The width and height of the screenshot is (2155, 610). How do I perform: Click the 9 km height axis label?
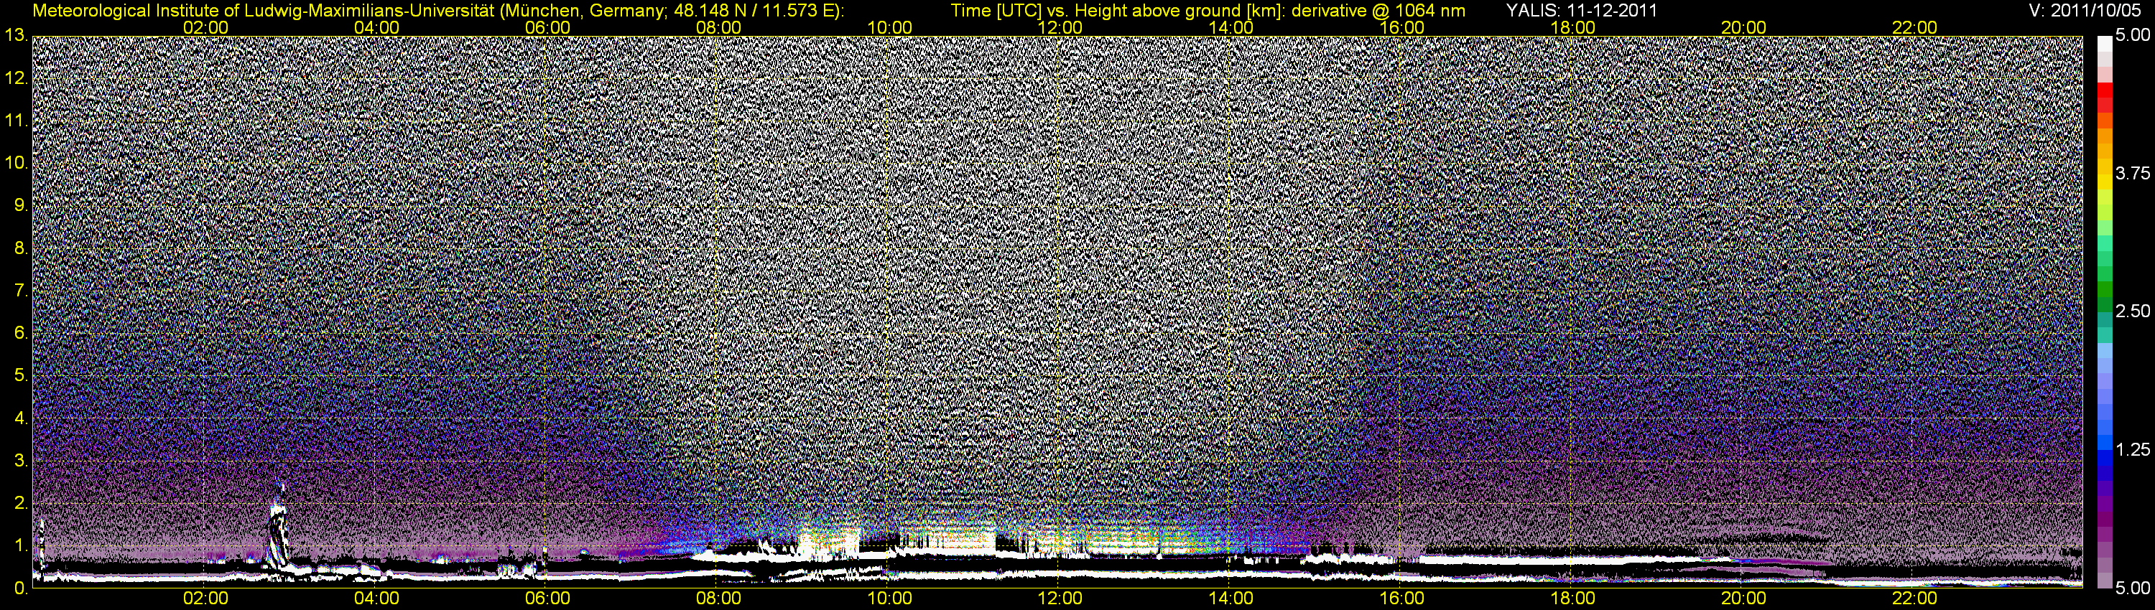pos(21,205)
